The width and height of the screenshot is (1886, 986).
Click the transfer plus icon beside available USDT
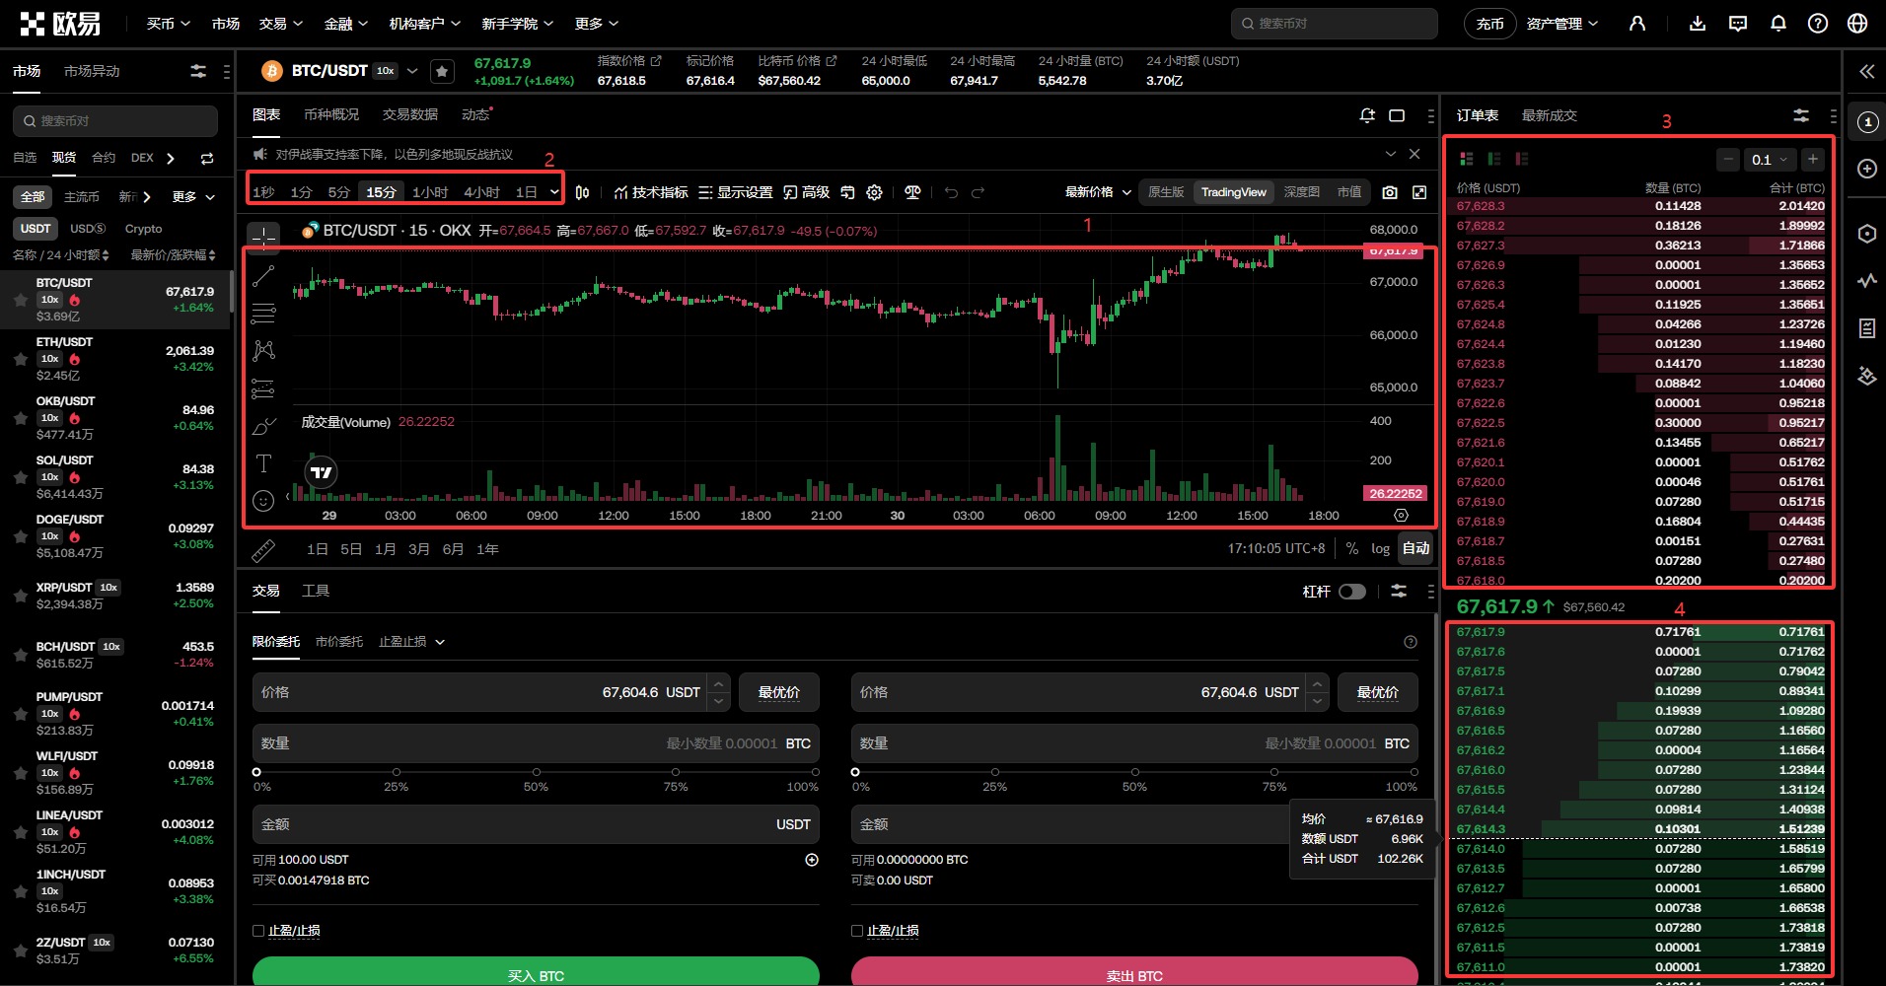coord(812,860)
